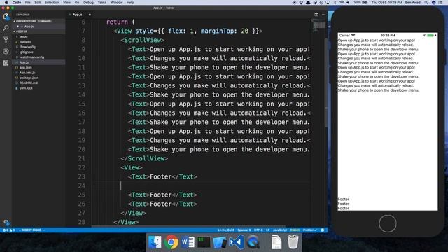Viewport: 448px width, 252px height.
Task: Click the errors and warnings status indicator
Action: [8, 230]
